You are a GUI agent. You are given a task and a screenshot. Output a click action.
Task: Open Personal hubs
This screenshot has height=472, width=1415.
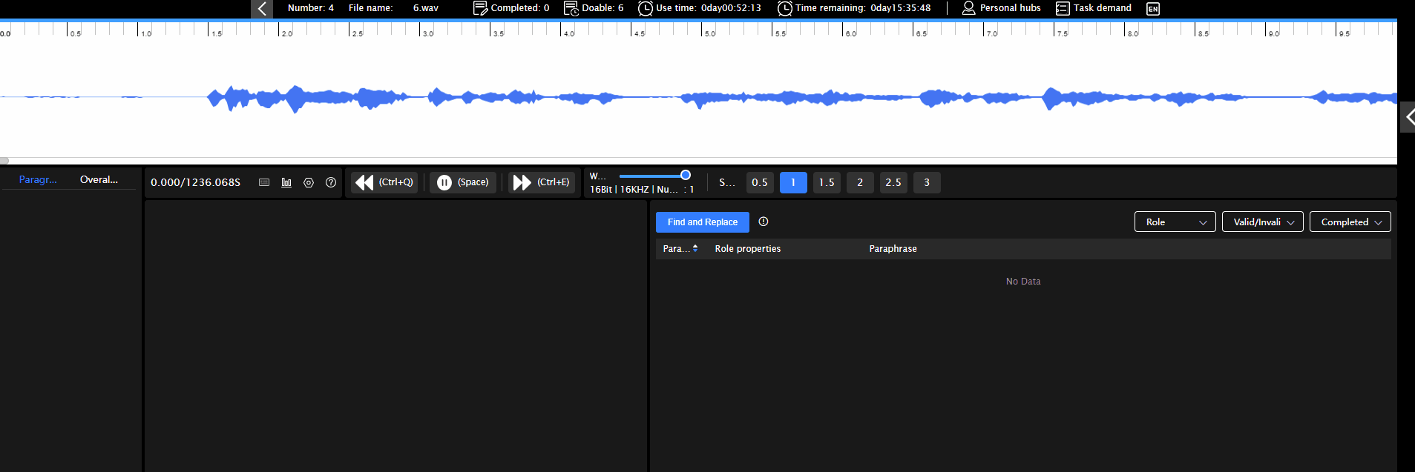[1002, 8]
